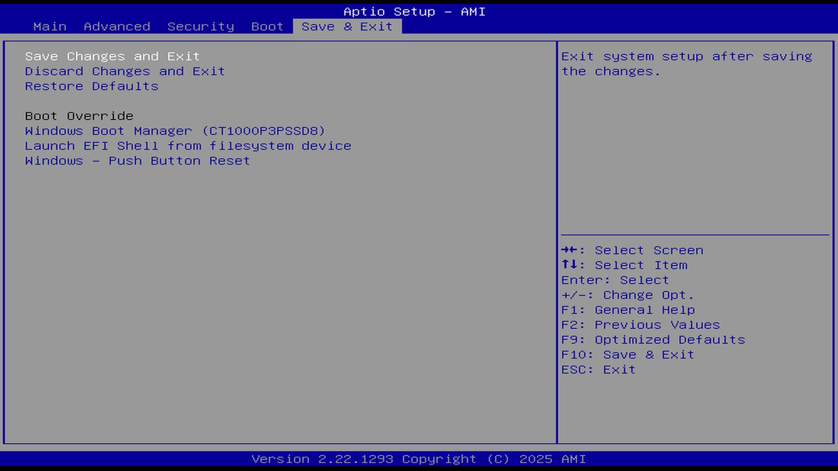
Task: Click the up-down arrows Select Item hint
Action: pyautogui.click(x=624, y=265)
